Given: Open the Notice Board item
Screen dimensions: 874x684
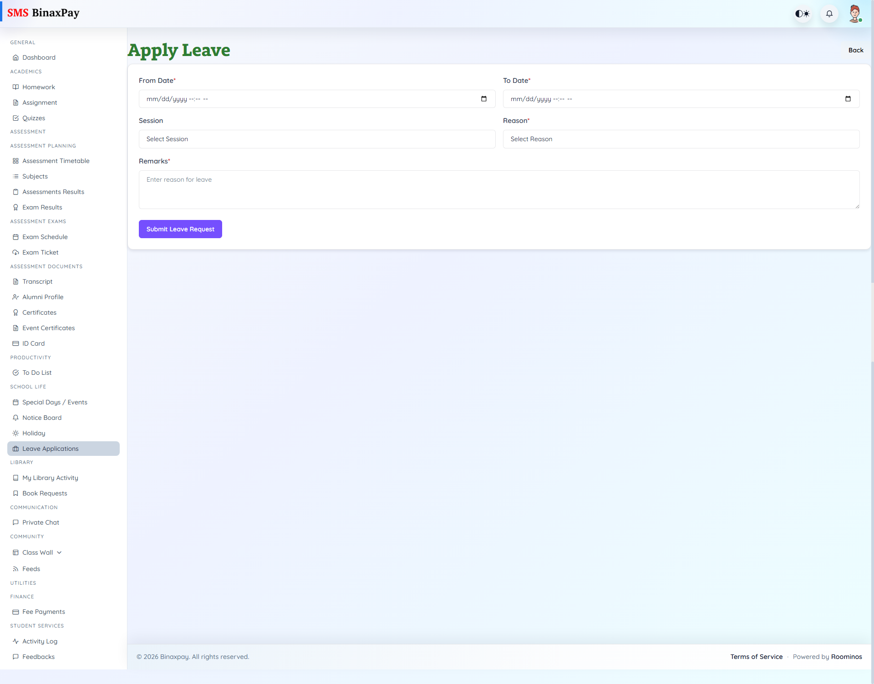Looking at the screenshot, I should [x=41, y=418].
